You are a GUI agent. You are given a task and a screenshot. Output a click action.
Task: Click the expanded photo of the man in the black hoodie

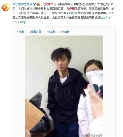[64, 86]
